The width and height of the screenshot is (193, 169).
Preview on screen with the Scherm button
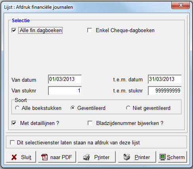(x=172, y=157)
